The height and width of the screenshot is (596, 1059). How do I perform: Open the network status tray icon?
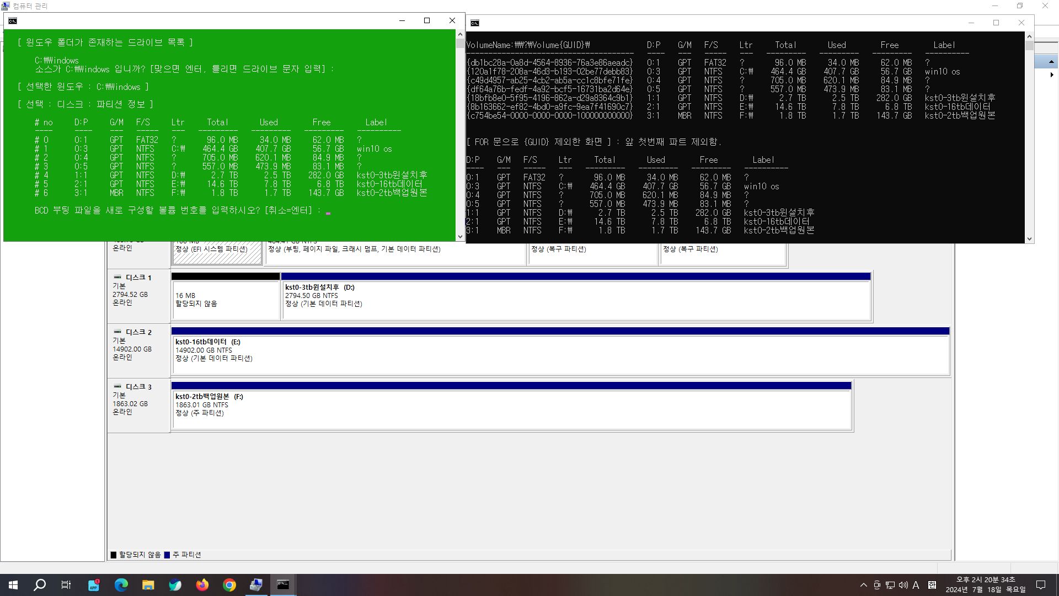point(890,585)
